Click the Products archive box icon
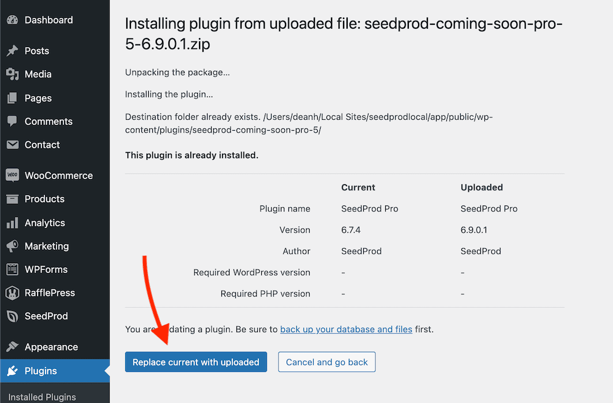The width and height of the screenshot is (613, 403). 12,199
